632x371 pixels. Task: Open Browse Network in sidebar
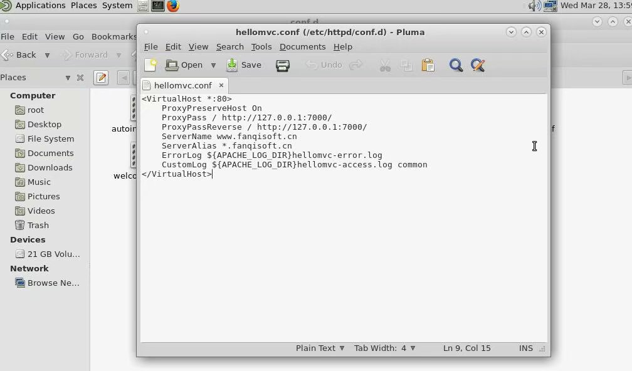point(48,283)
